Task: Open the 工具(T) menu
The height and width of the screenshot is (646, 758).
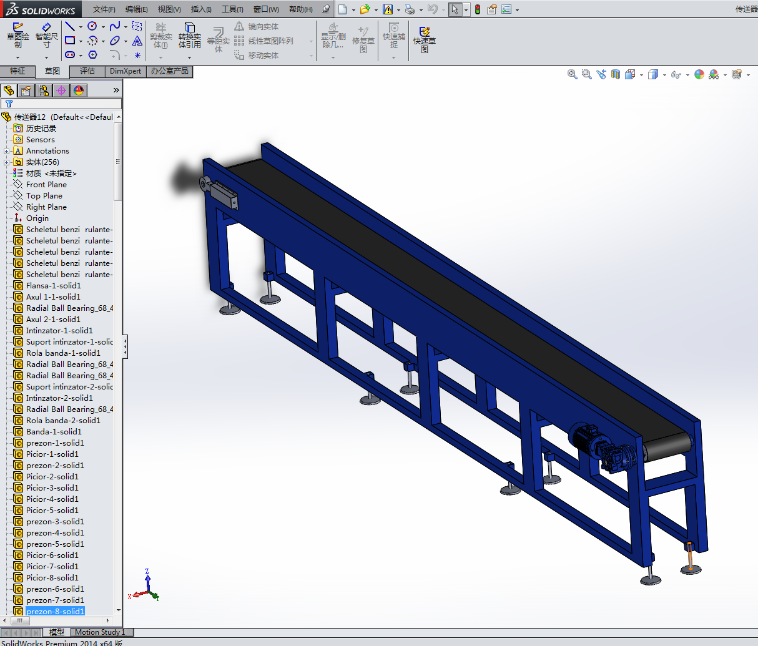Action: coord(232,9)
